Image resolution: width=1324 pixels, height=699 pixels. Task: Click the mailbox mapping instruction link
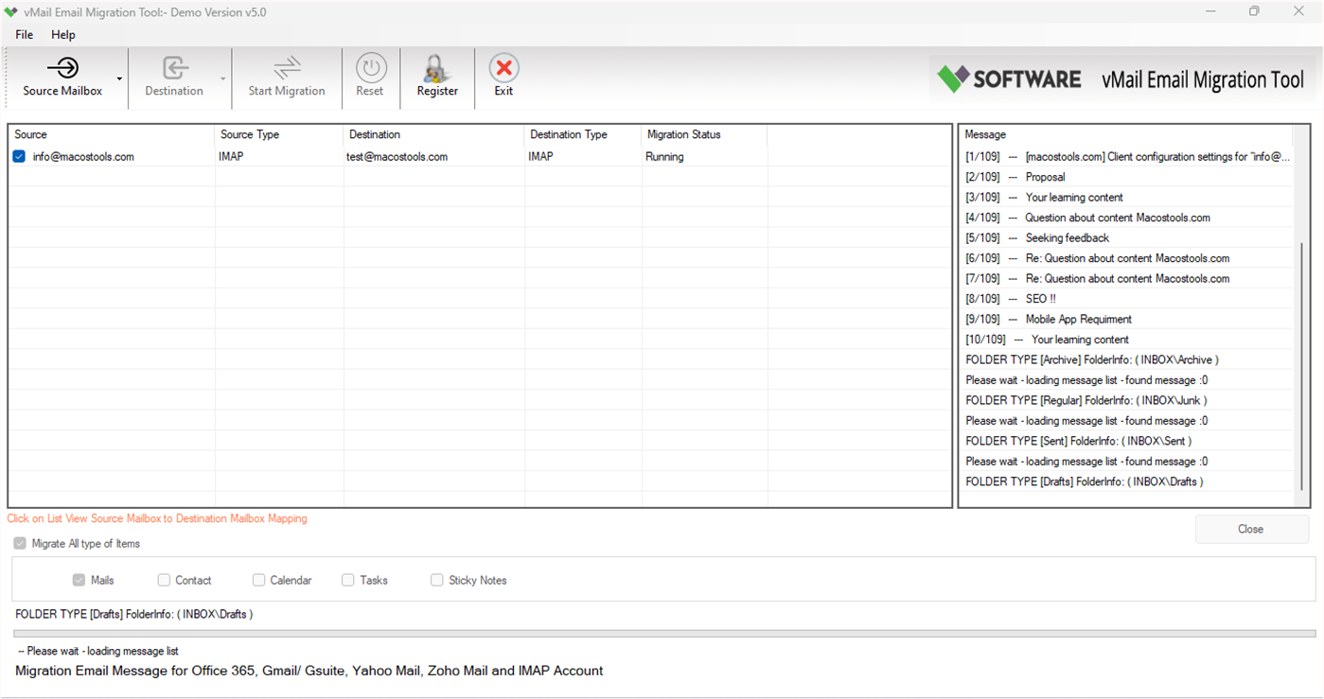click(x=156, y=518)
